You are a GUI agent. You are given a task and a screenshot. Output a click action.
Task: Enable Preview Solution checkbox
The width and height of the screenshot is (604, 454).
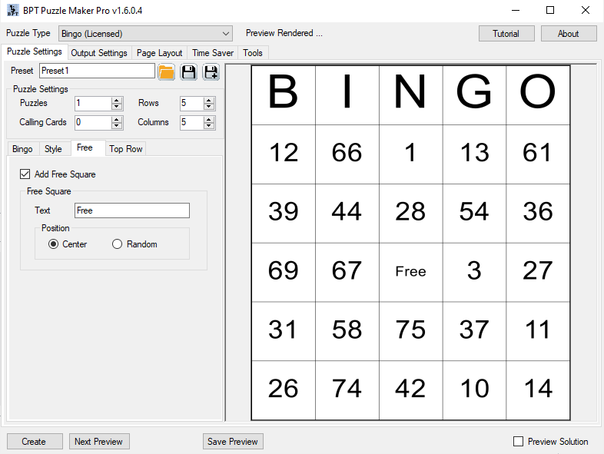click(x=519, y=441)
